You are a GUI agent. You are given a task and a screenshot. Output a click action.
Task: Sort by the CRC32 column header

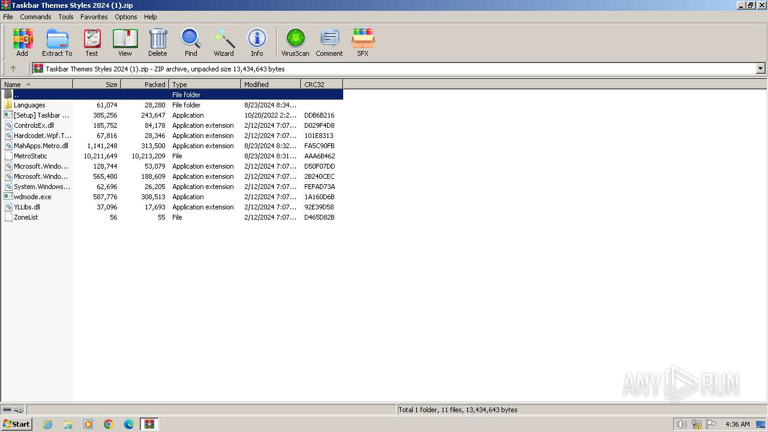[322, 85]
